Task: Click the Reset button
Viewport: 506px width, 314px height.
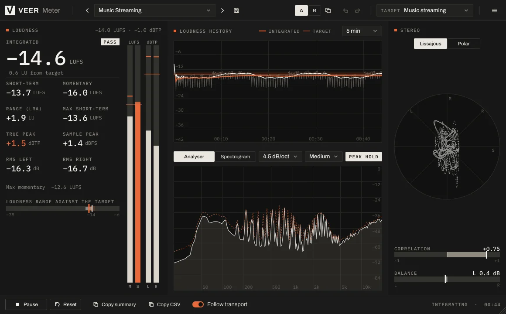Action: [x=65, y=304]
